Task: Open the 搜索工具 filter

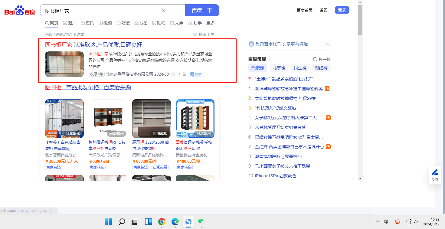Action: click(204, 34)
